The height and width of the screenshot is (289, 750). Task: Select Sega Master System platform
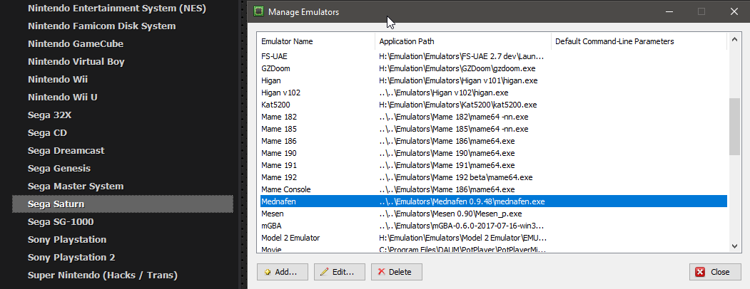[x=76, y=186]
